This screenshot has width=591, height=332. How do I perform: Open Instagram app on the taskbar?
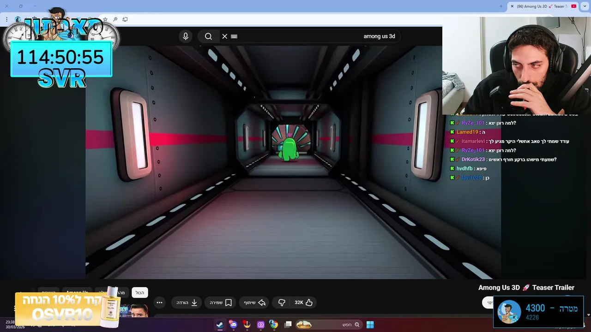(260, 325)
